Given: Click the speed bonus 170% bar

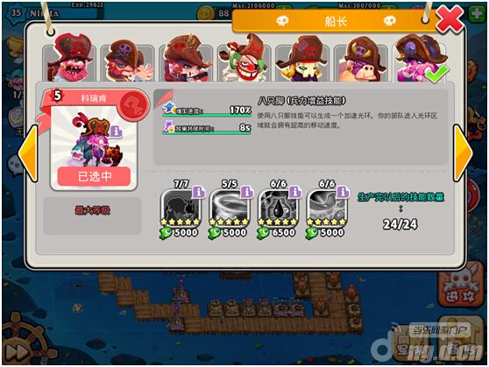Looking at the screenshot, I should tap(207, 110).
